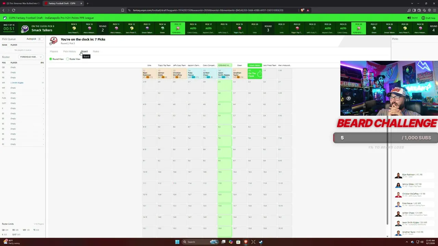The height and width of the screenshot is (246, 438).
Task: Open Steam from the taskbar
Action: pos(261,242)
